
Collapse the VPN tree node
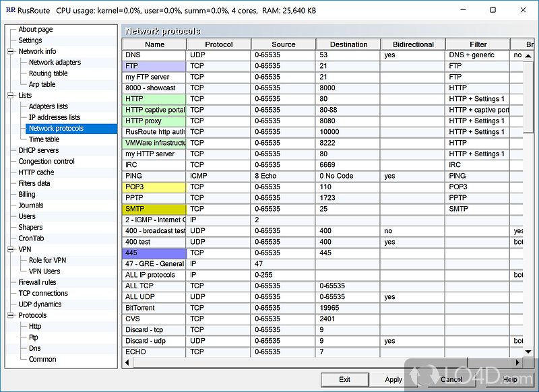tap(11, 249)
